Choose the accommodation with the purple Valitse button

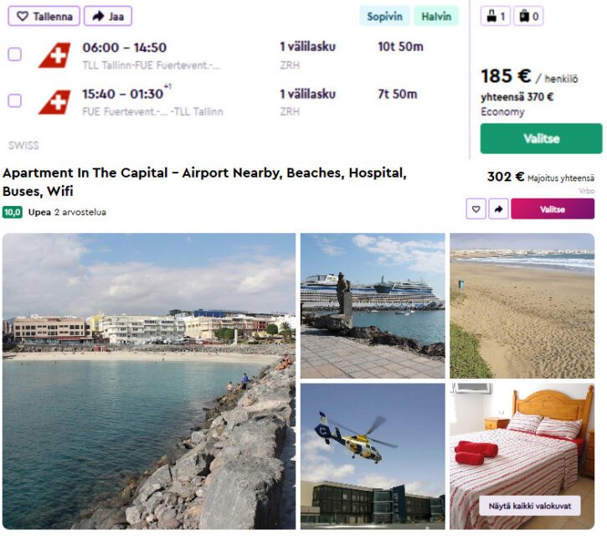point(553,209)
